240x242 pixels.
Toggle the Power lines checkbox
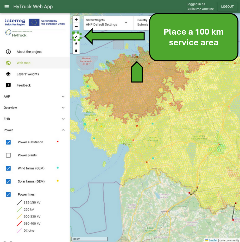click(x=8, y=194)
